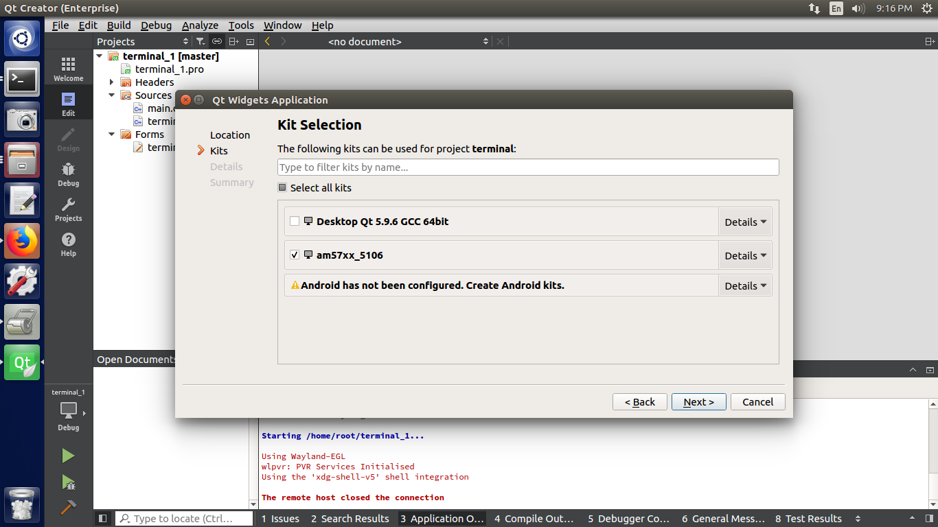Open Debug mode in mode selector

click(68, 174)
